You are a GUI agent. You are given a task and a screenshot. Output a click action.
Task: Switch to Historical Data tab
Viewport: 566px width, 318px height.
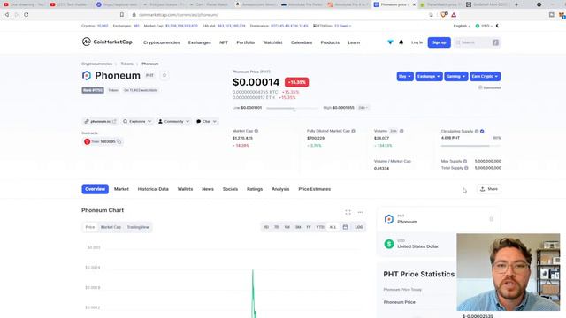coord(153,189)
